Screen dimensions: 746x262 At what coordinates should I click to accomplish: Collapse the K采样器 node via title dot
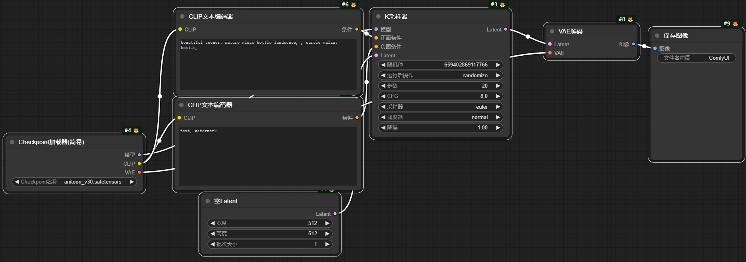click(x=378, y=17)
